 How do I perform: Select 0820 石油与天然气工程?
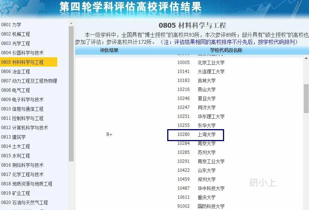click(25, 203)
